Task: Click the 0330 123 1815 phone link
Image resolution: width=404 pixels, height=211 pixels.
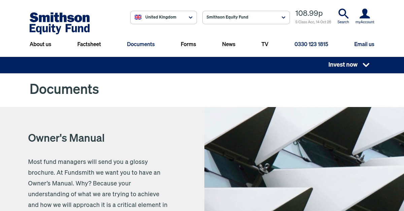Action: pos(311,44)
